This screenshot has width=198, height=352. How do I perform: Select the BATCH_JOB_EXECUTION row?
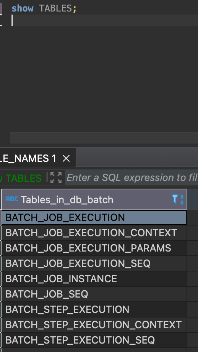pyautogui.click(x=94, y=217)
